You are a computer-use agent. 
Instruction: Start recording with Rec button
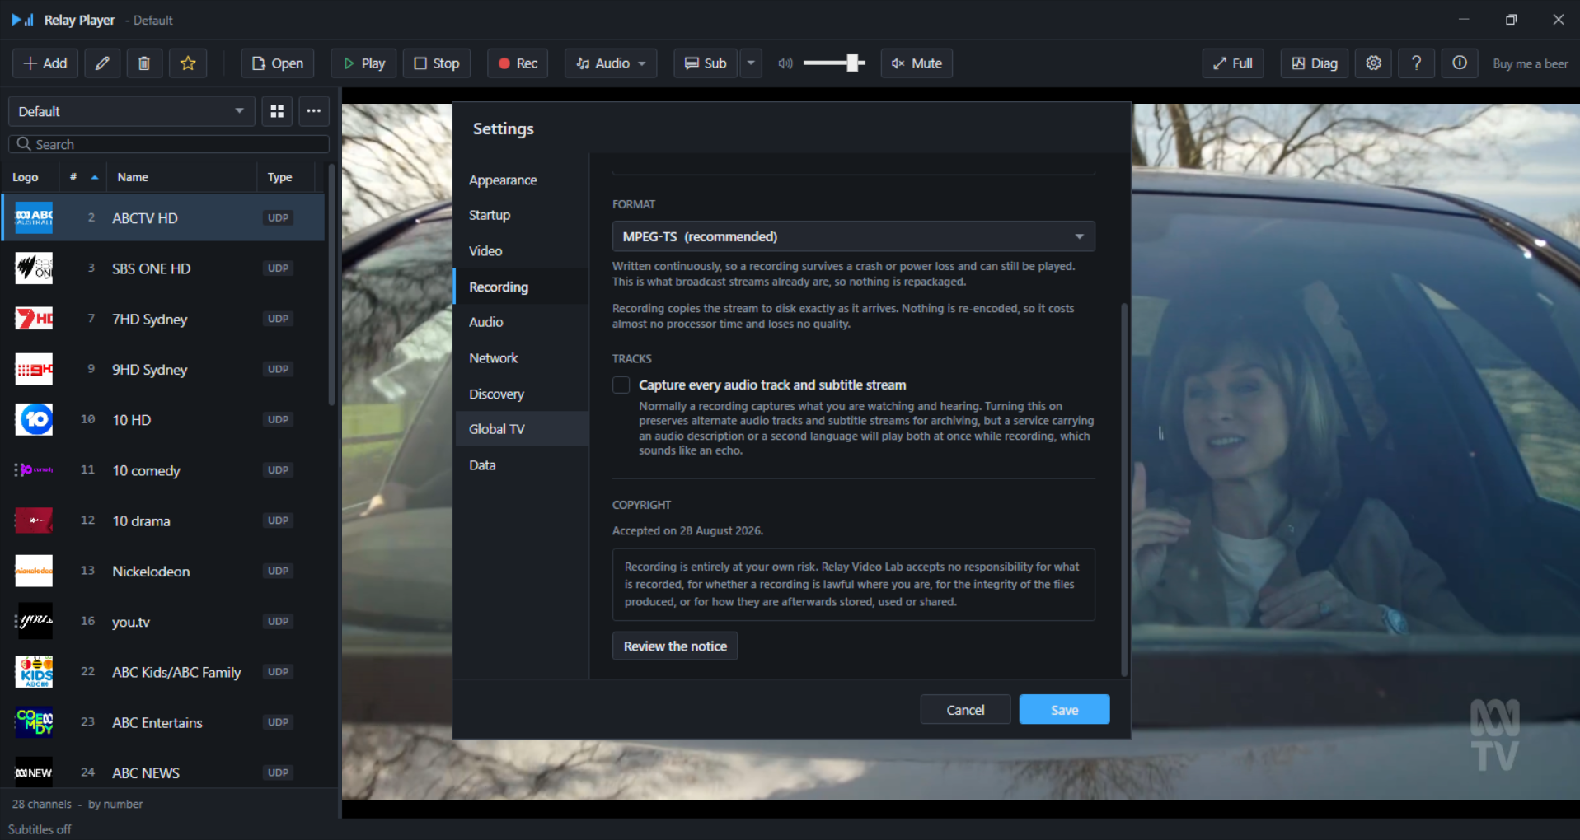(517, 63)
